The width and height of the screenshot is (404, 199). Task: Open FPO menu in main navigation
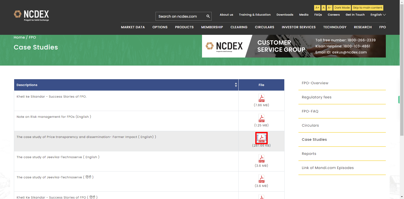[383, 27]
